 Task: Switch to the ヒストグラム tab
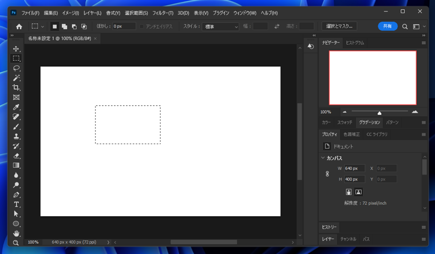[354, 43]
